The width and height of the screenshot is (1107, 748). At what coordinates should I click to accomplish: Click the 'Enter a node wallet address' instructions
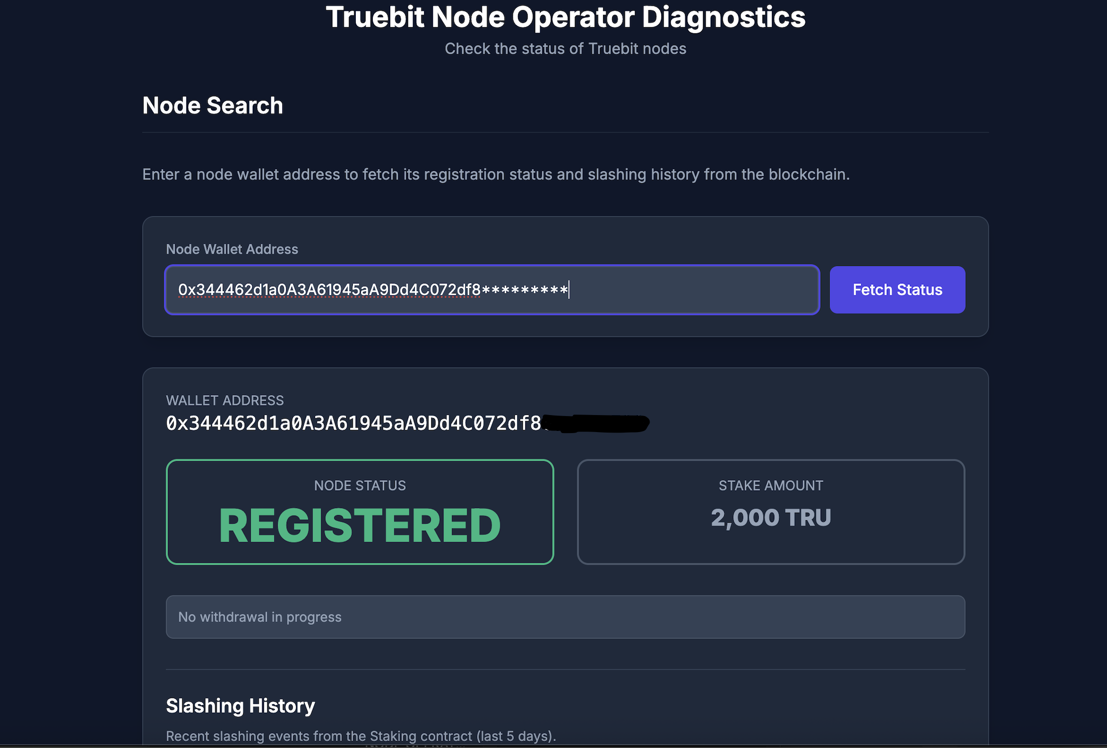point(495,174)
